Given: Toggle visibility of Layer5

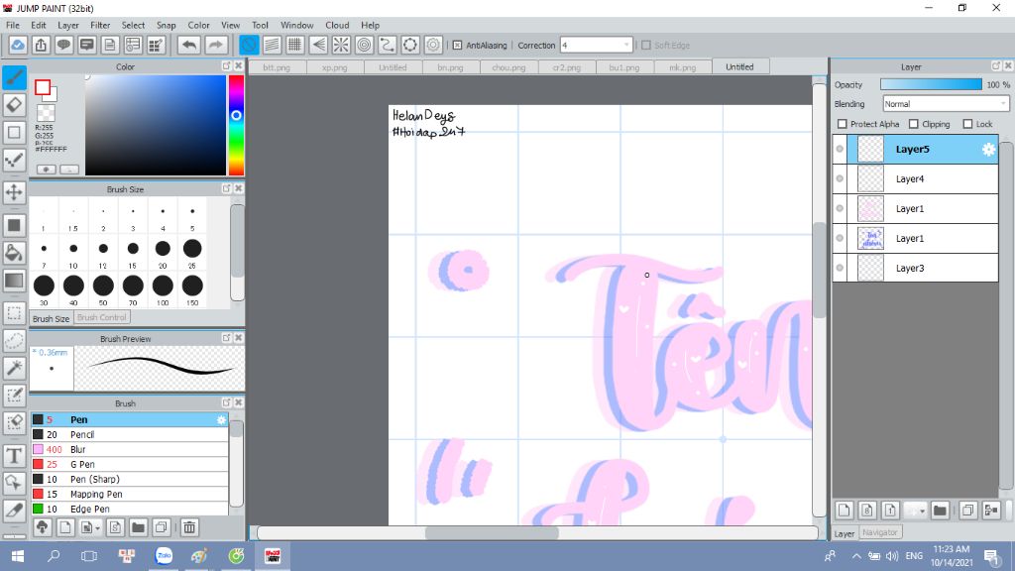Looking at the screenshot, I should (x=840, y=150).
